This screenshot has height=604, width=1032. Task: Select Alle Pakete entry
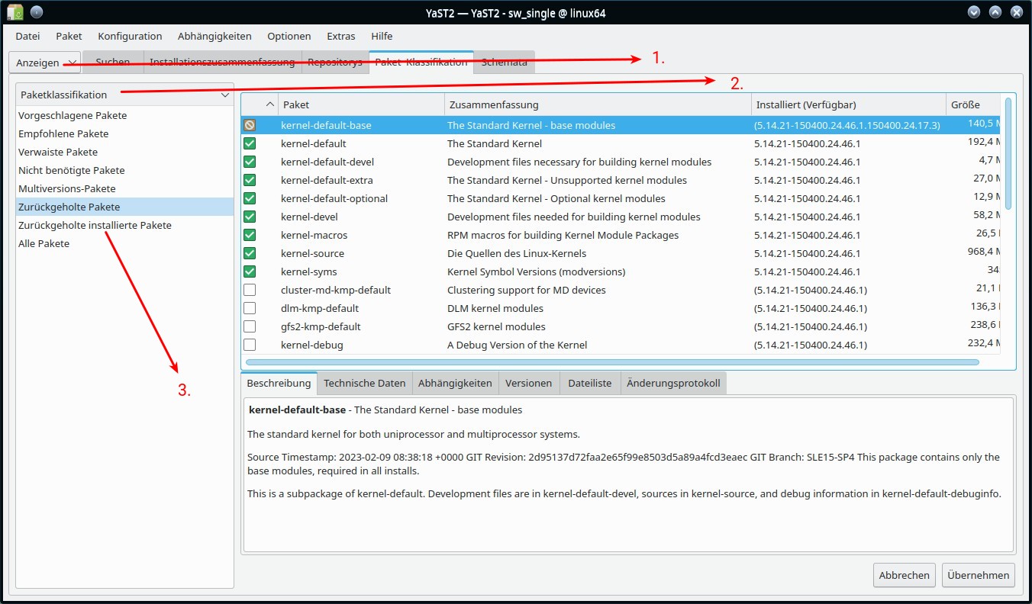44,243
